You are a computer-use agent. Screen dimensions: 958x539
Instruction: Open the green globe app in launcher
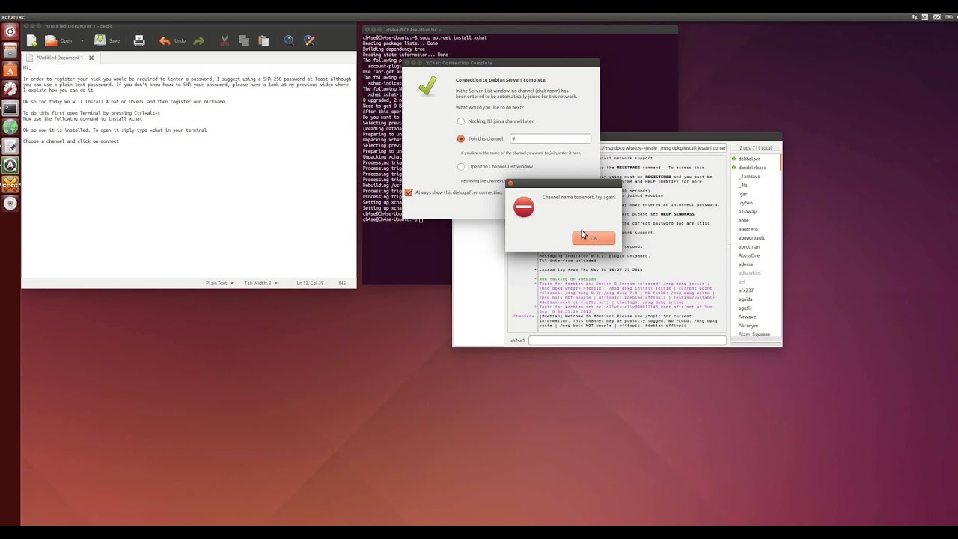[10, 127]
